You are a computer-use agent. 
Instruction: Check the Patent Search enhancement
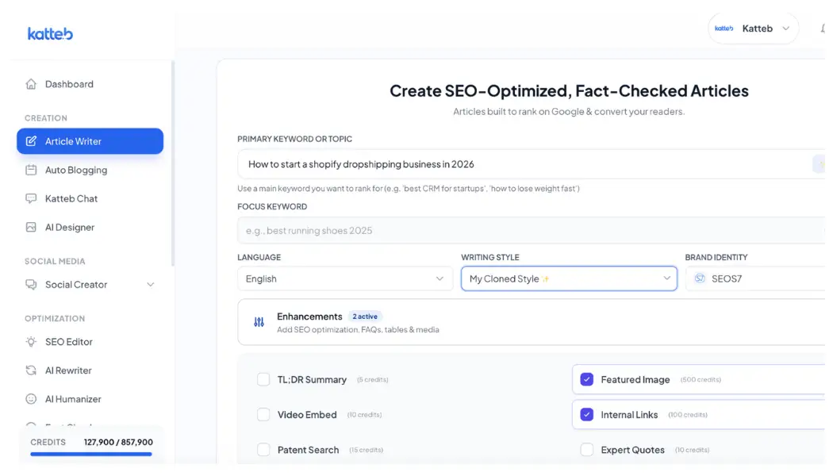pyautogui.click(x=263, y=449)
